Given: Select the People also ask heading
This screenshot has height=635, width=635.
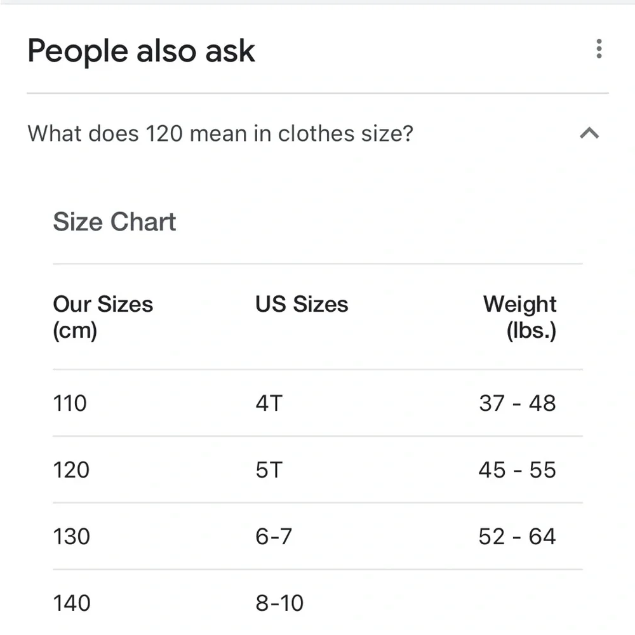Looking at the screenshot, I should tap(141, 51).
